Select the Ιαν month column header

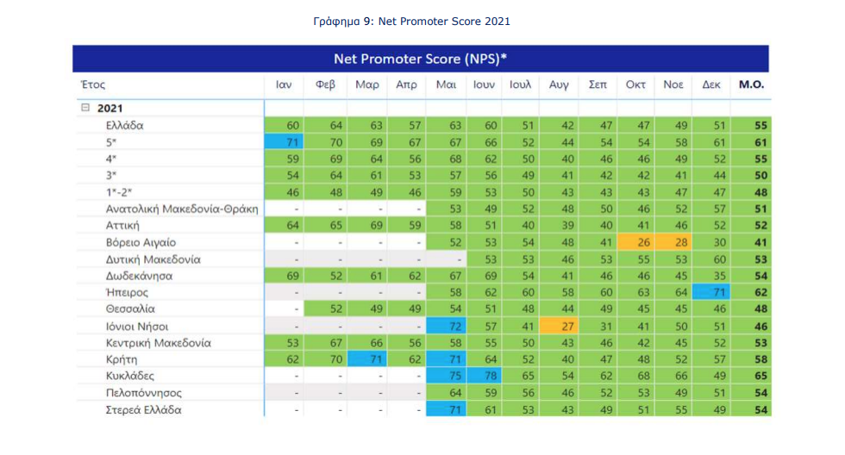pyautogui.click(x=283, y=85)
